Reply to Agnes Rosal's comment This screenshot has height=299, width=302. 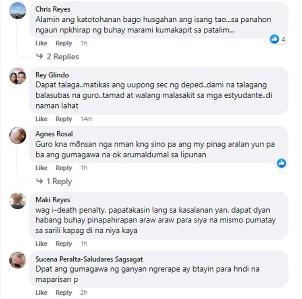pos(64,168)
